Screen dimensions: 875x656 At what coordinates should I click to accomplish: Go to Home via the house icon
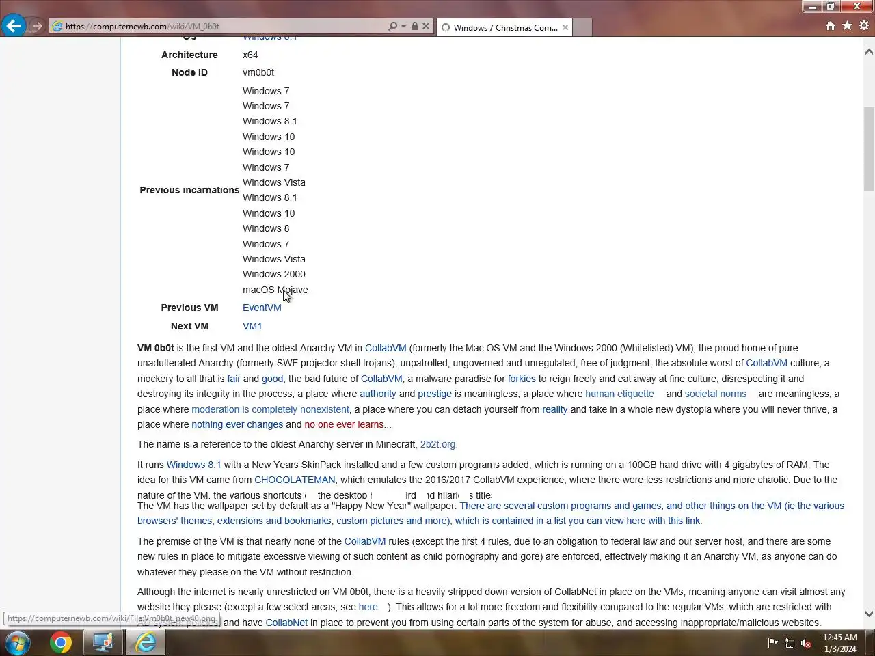point(830,25)
